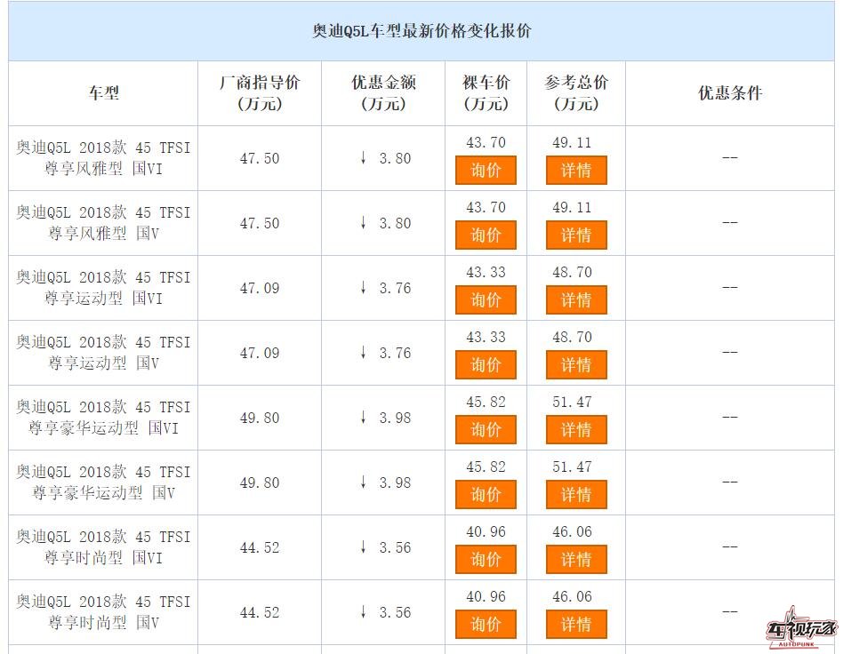Click 询价 for 尊享豪华运动型 国V
Image resolution: width=843 pixels, height=654 pixels.
486,494
